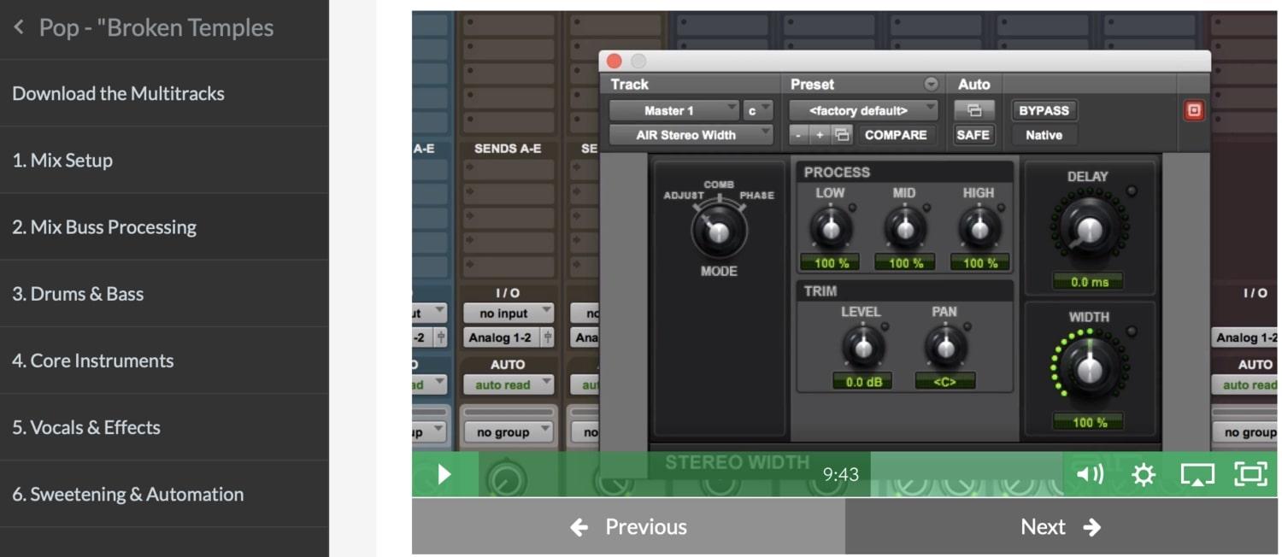
Task: Click the HIGH process knob
Action: 979,228
